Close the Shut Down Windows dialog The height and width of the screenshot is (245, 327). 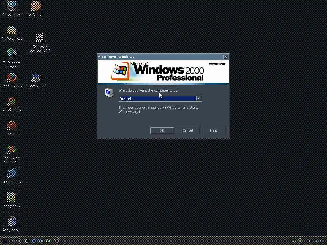[x=226, y=57]
